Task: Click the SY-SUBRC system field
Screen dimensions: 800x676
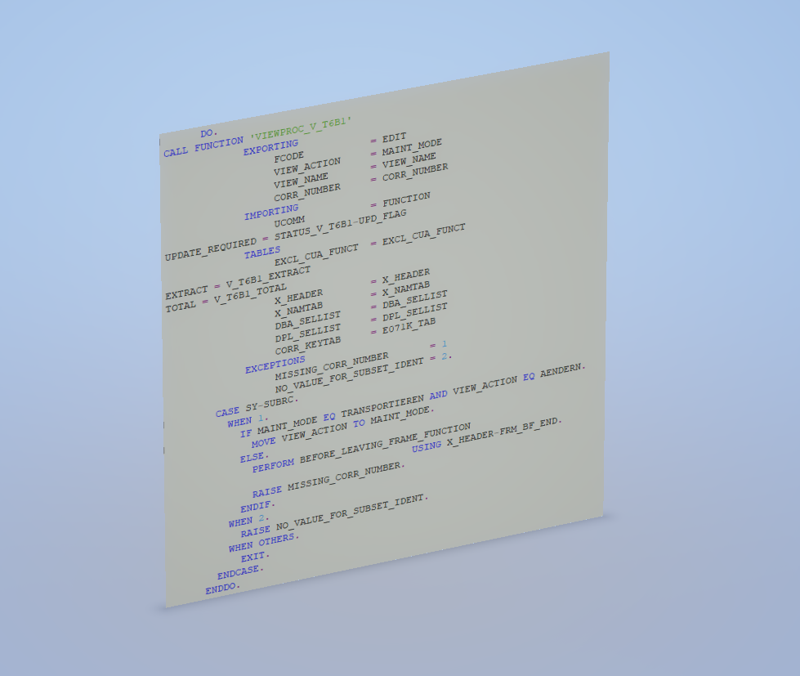Action: point(271,403)
